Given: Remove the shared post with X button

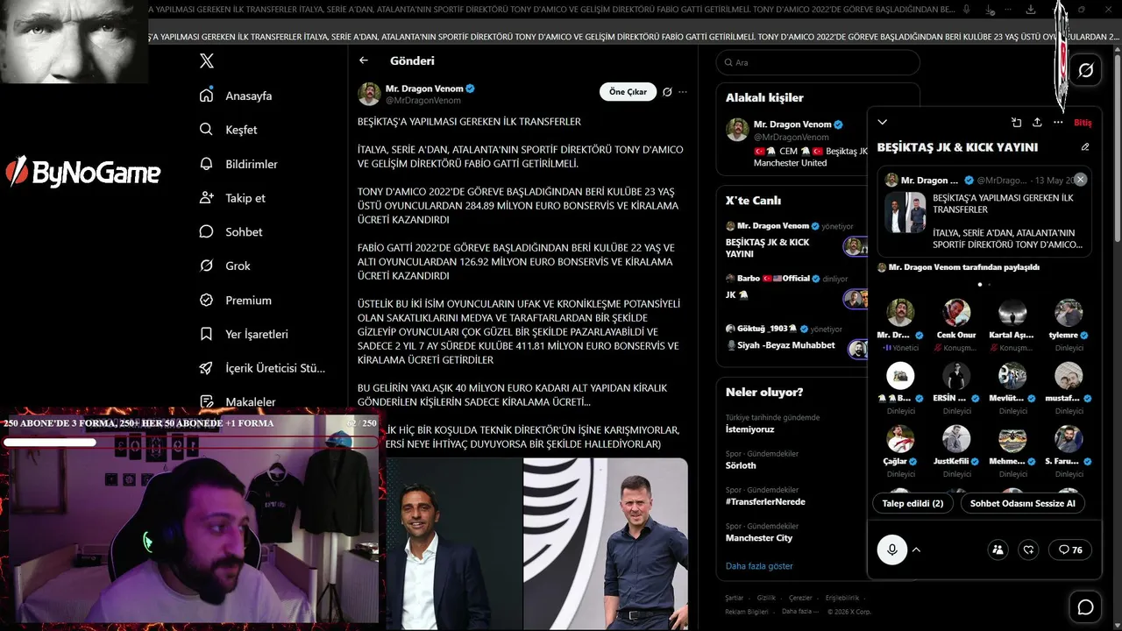Looking at the screenshot, I should pyautogui.click(x=1080, y=179).
